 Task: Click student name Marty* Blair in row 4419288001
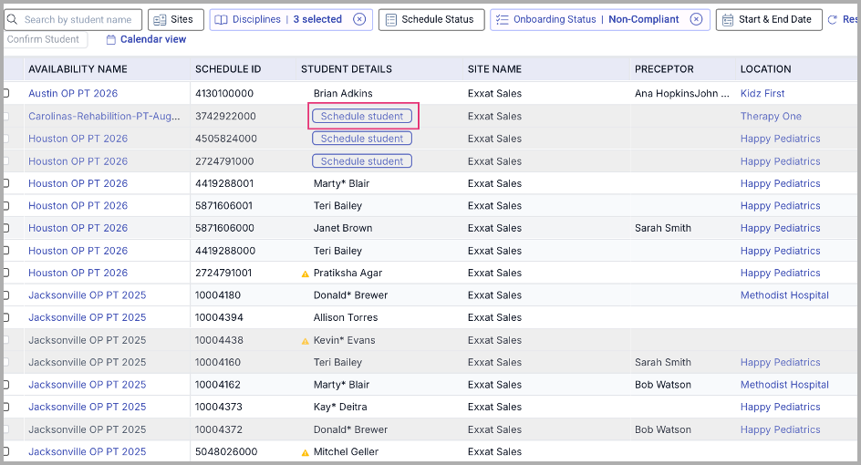(341, 183)
